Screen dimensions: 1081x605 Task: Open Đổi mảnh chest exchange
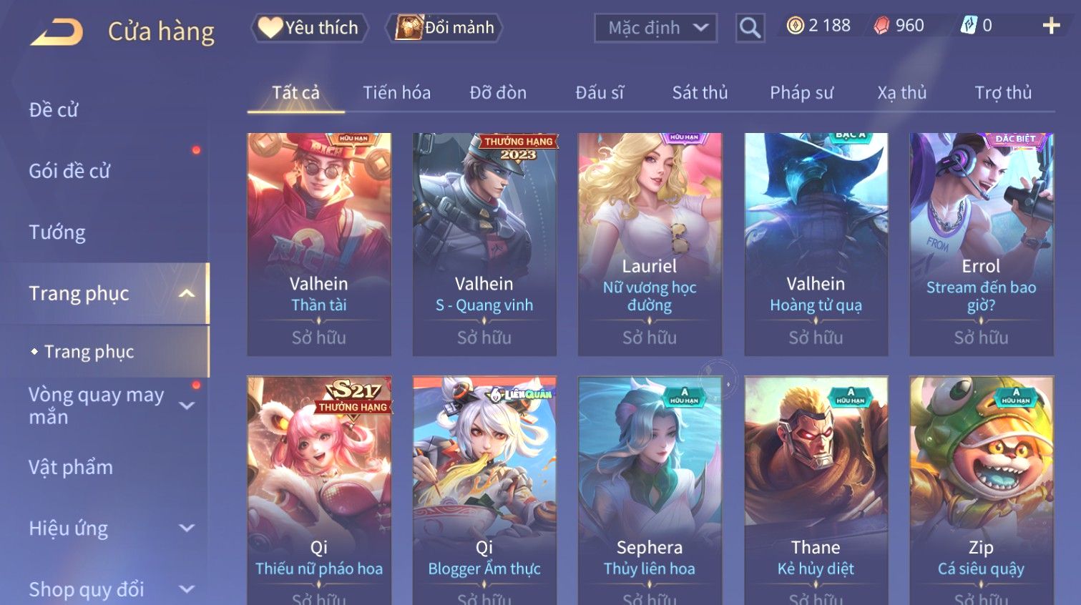(445, 28)
